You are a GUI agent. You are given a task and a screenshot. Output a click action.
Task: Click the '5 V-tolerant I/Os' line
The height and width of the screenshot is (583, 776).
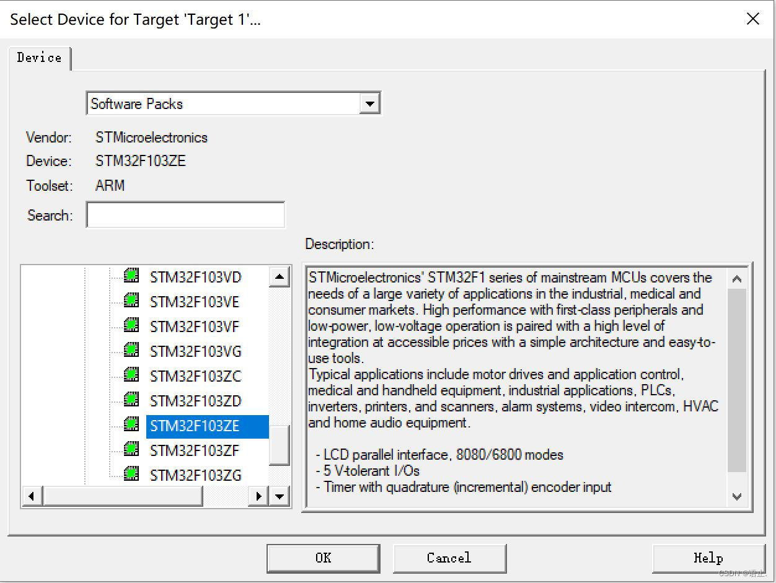click(x=368, y=471)
